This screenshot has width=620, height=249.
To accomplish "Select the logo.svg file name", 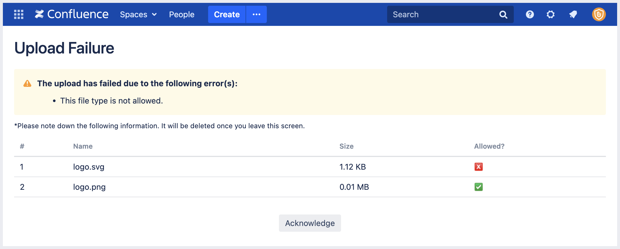I will point(89,167).
